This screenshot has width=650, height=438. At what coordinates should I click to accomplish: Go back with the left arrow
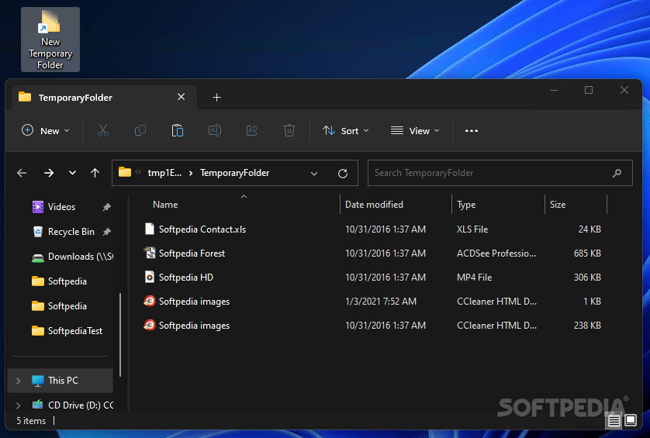22,173
